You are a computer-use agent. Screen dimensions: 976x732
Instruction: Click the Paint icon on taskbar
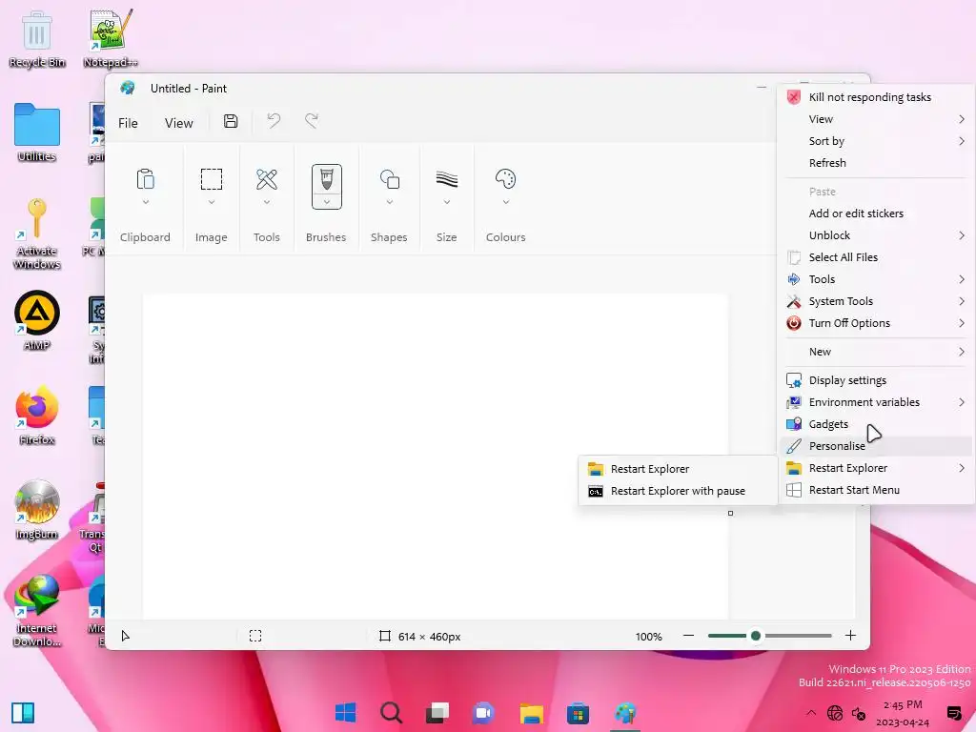point(625,713)
